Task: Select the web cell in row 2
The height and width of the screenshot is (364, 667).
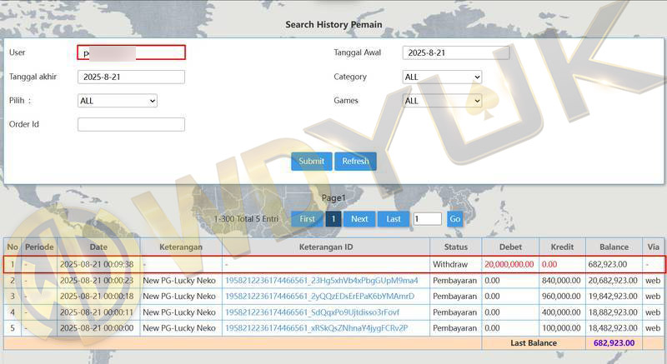Action: [x=653, y=281]
